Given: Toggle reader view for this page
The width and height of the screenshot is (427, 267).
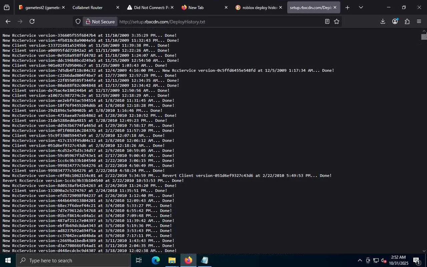Looking at the screenshot, I should click(327, 21).
